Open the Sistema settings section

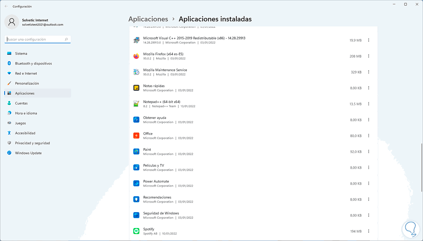tap(38, 53)
